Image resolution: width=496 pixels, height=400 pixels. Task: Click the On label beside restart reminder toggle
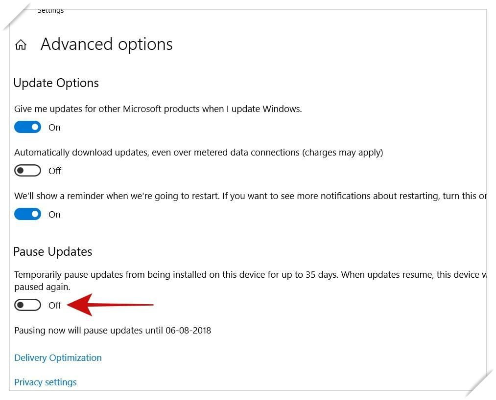[54, 215]
